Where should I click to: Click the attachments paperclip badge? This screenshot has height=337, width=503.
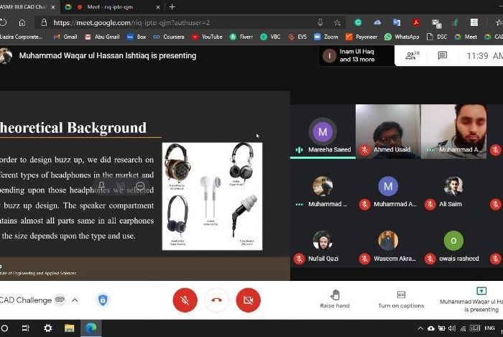[x=60, y=300]
